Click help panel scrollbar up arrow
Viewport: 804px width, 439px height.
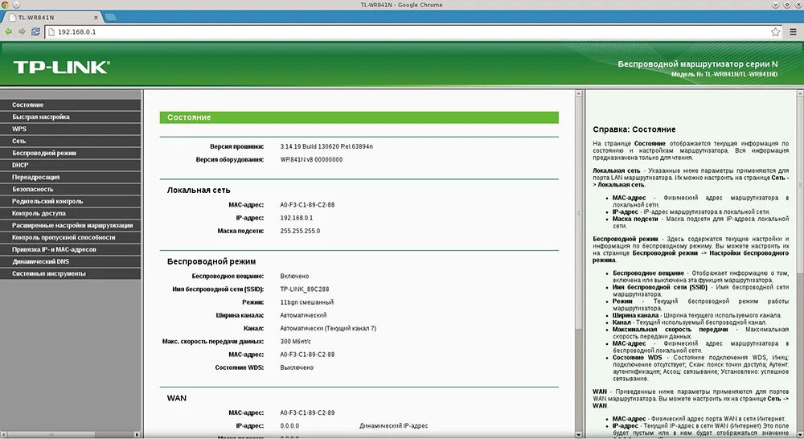point(800,94)
